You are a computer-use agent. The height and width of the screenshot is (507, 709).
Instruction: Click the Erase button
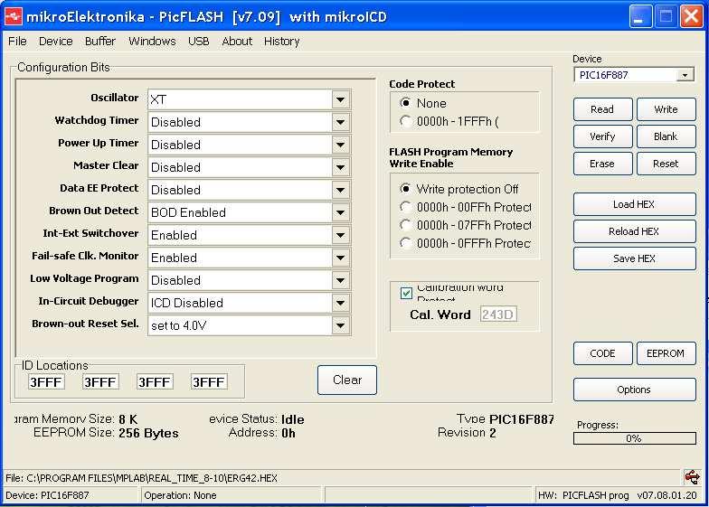(602, 164)
